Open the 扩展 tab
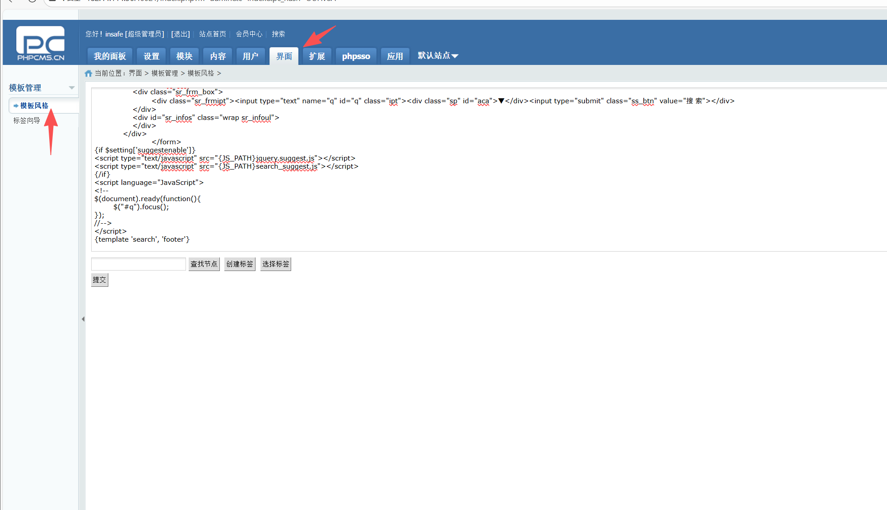Screen dimensions: 887x510 coord(317,56)
